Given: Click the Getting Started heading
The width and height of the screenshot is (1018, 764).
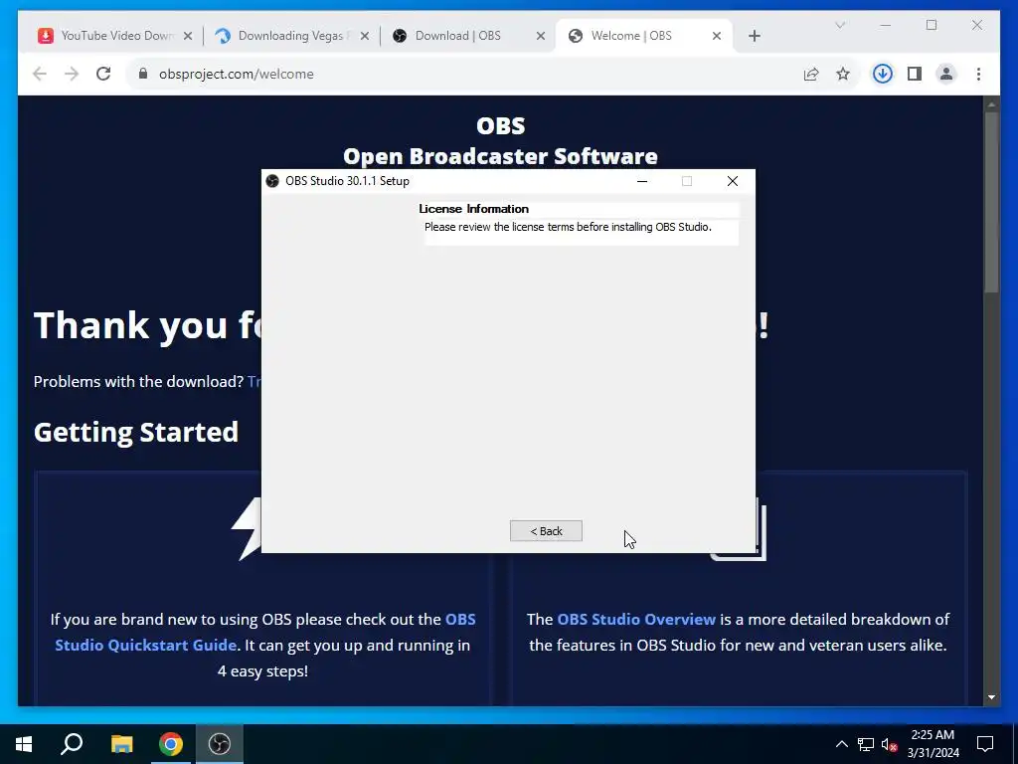Looking at the screenshot, I should tap(136, 432).
